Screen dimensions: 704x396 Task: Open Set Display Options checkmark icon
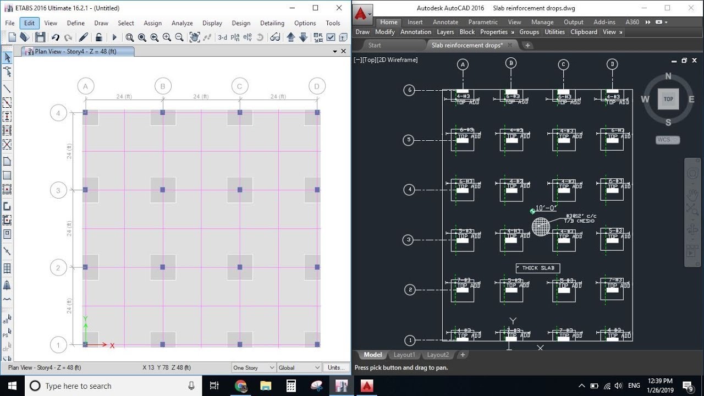[x=331, y=37]
